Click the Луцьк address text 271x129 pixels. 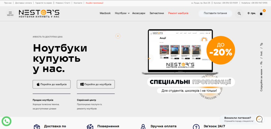coord(201,3)
